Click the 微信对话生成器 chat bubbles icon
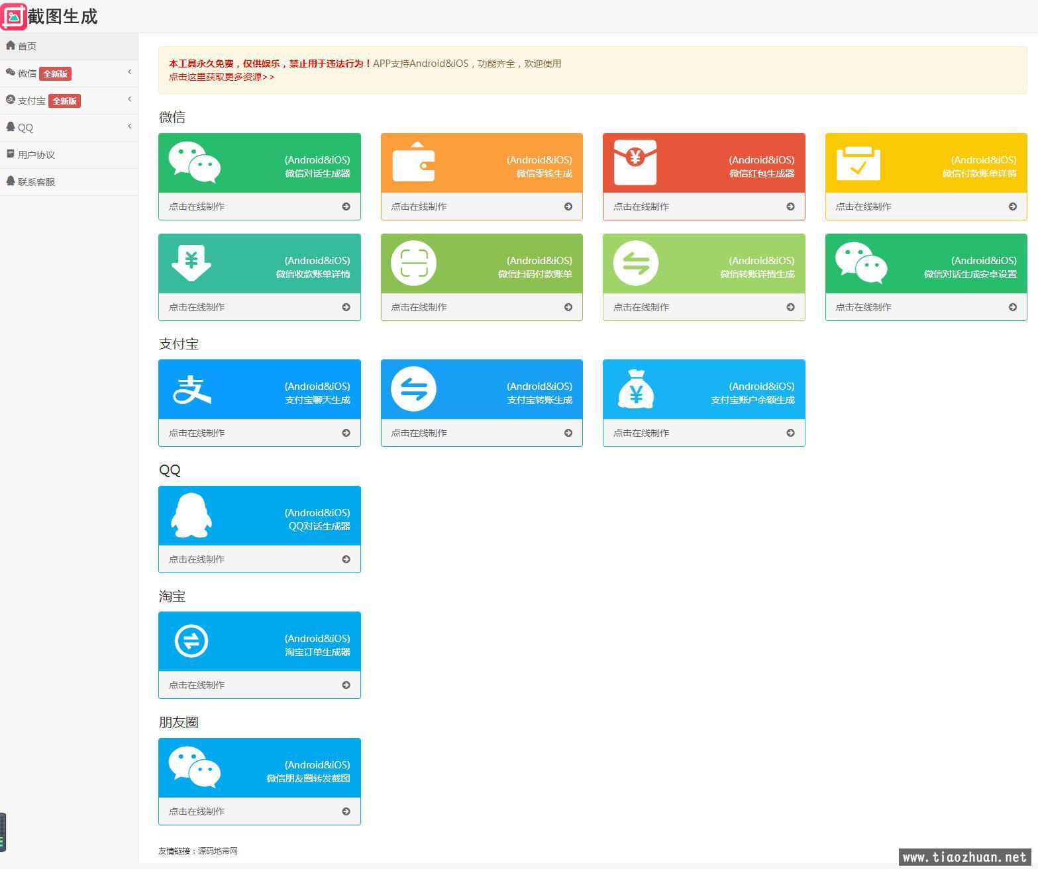This screenshot has width=1038, height=869. point(194,162)
